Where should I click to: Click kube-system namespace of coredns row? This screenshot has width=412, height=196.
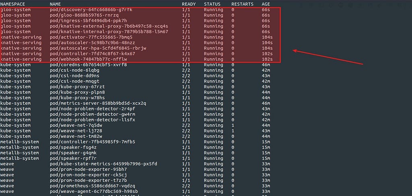[15, 65]
